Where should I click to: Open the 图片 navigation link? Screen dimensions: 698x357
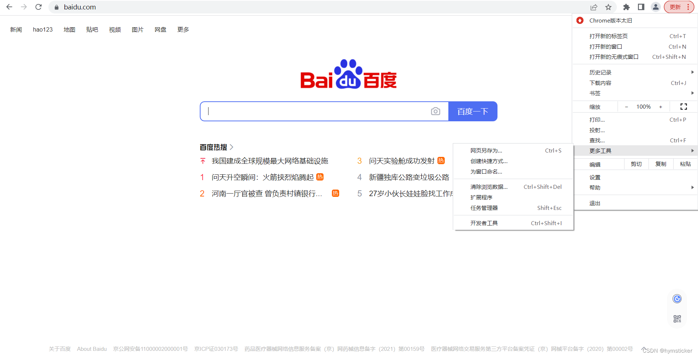[x=138, y=29]
